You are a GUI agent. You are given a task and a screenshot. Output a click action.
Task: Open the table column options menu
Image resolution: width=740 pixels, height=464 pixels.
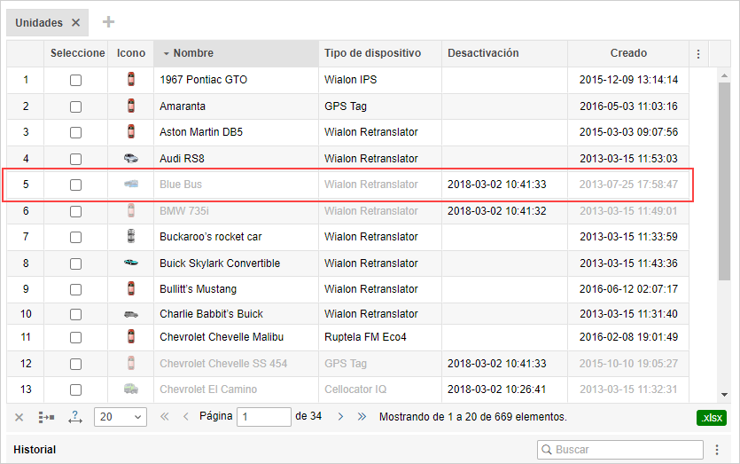click(x=698, y=54)
